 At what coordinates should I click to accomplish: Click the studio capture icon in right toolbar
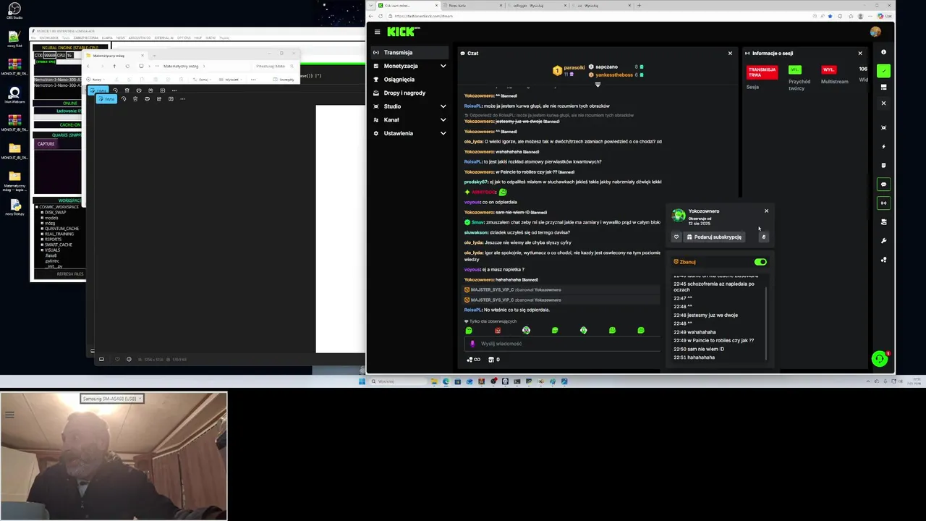[x=883, y=128]
